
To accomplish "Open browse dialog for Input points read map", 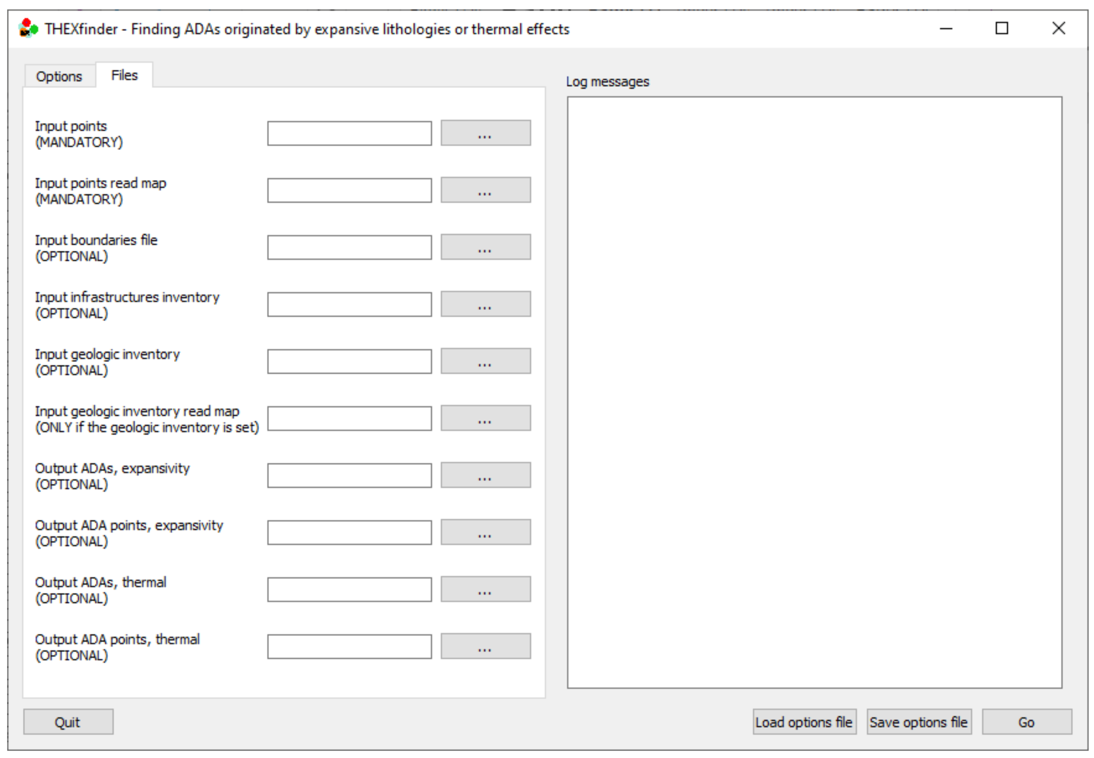I will point(485,190).
